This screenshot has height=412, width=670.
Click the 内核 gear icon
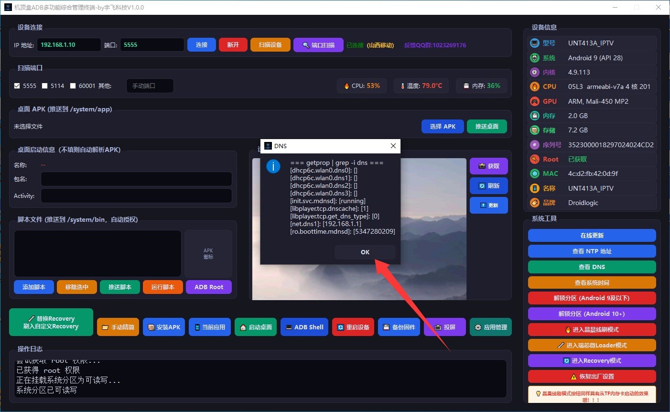[x=535, y=72]
